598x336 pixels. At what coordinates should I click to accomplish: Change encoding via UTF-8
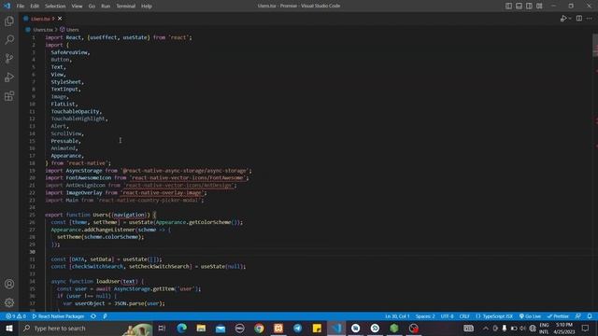tap(447, 316)
